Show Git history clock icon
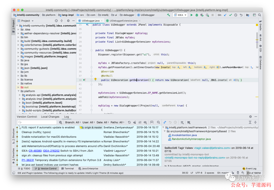Image resolution: width=274 pixels, height=190 pixels. 236,15
